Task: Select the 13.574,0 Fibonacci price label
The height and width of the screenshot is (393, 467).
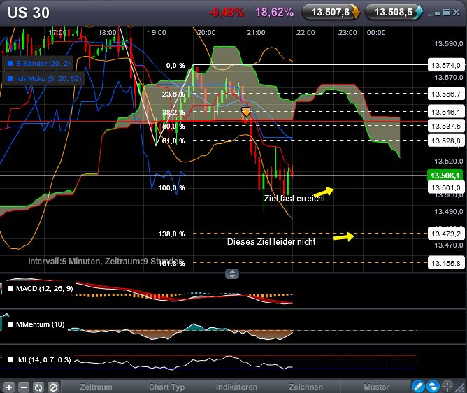Action: coord(446,65)
